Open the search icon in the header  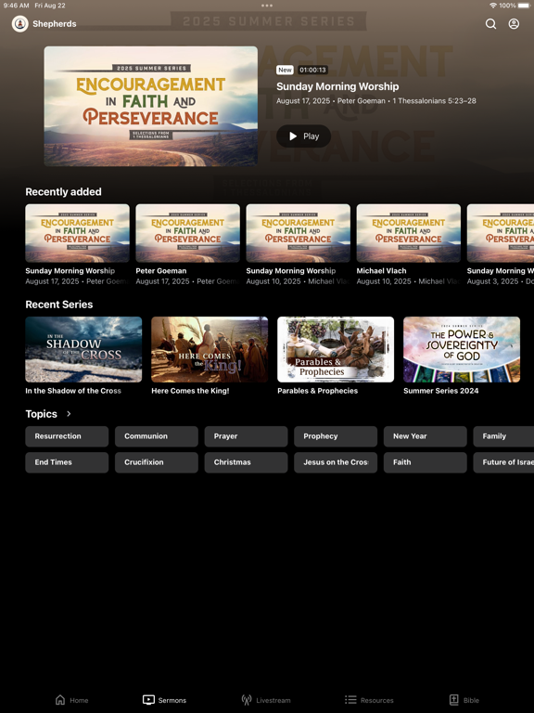[x=490, y=23]
